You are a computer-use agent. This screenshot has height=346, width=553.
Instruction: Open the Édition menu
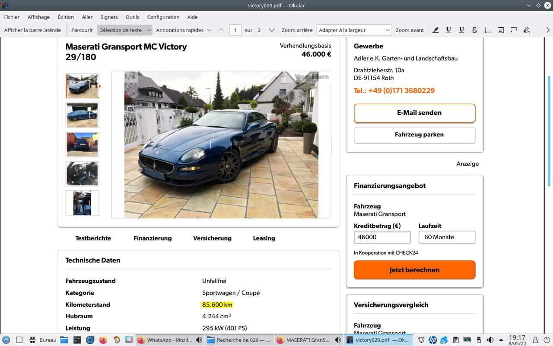click(66, 17)
